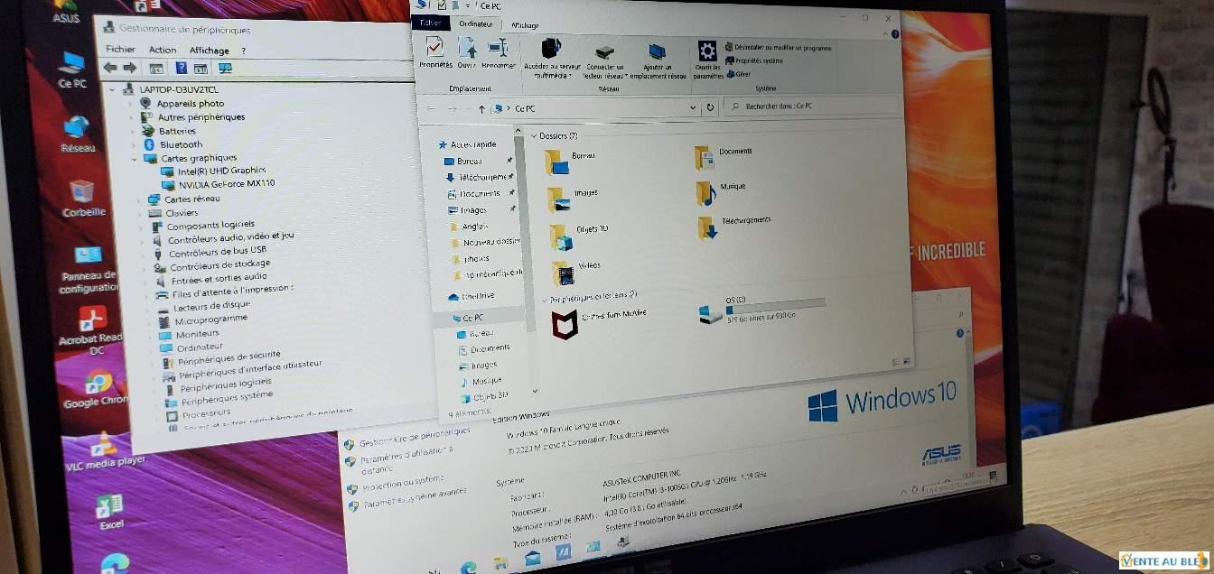The image size is (1214, 574).
Task: Select Contrôleurs audio, vidéo et jeu
Action: click(230, 239)
